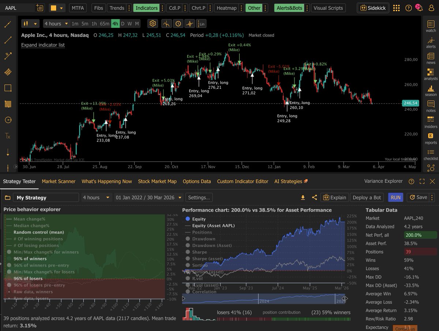Screen dimensions: 439x331
Task: Toggle the Heatmap overlay
Action: coord(227,8)
